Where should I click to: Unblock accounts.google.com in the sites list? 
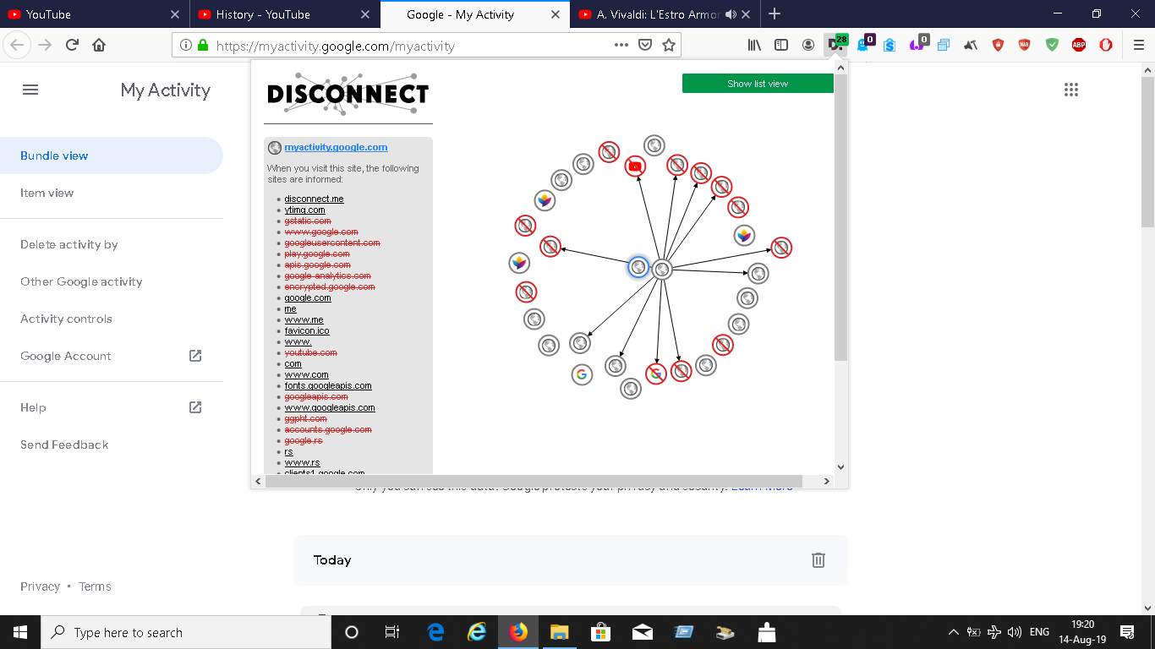pyautogui.click(x=328, y=430)
